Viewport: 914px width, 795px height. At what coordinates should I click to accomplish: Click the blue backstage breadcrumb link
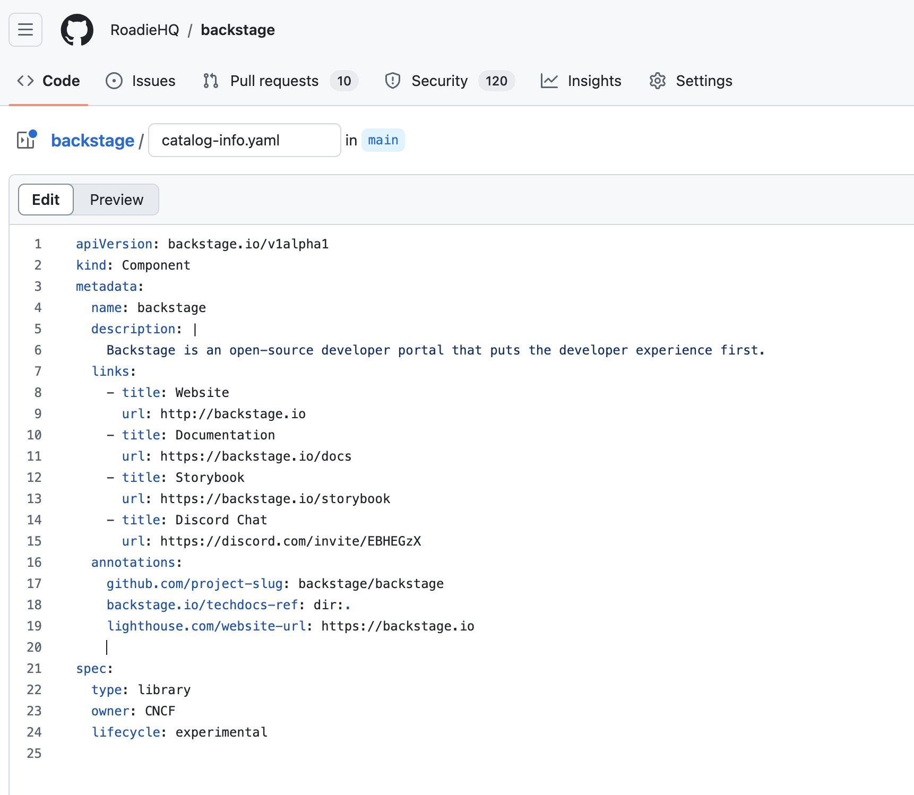92,141
